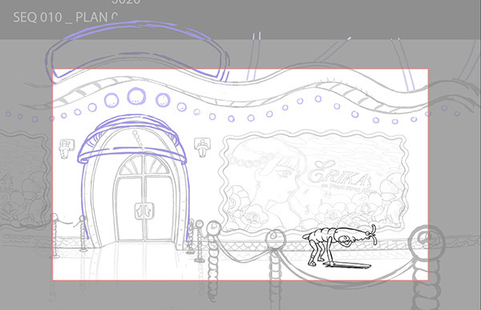Image resolution: width=481 pixels, height=310 pixels.
Task: Select the thin stanchion left of the doorway
Action: [x=83, y=234]
